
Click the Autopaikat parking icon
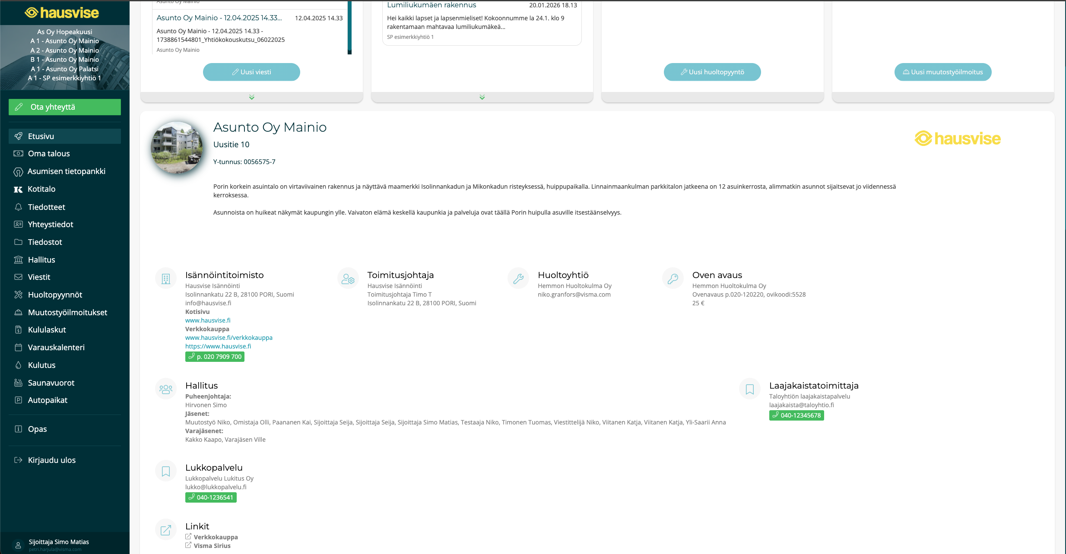(18, 400)
